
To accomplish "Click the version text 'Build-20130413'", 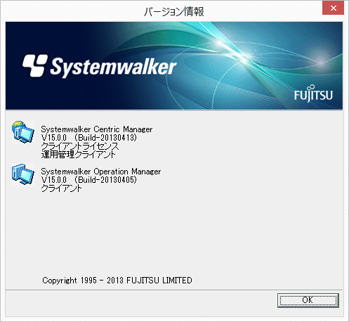I will point(106,138).
